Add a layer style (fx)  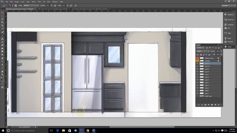pos(202,105)
